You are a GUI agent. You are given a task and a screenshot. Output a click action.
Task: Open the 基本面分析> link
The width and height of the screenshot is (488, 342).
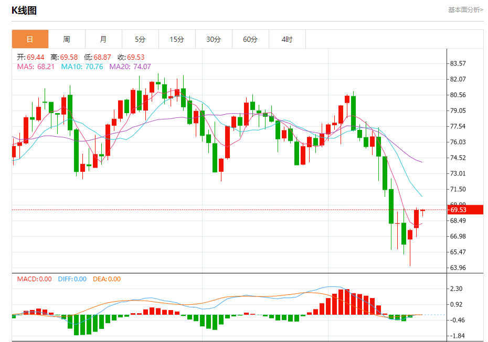tap(465, 10)
